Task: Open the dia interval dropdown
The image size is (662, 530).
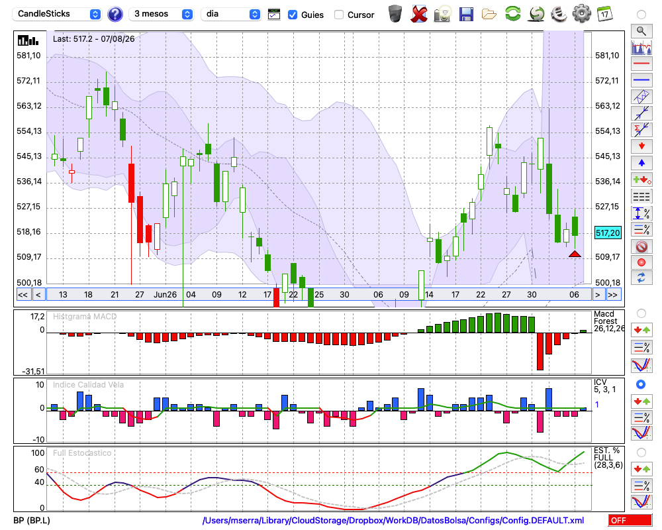Action: tap(230, 14)
